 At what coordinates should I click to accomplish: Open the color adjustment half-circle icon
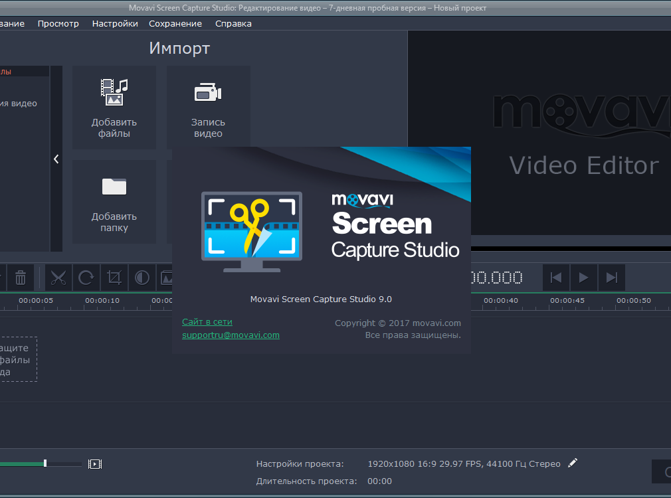[142, 278]
